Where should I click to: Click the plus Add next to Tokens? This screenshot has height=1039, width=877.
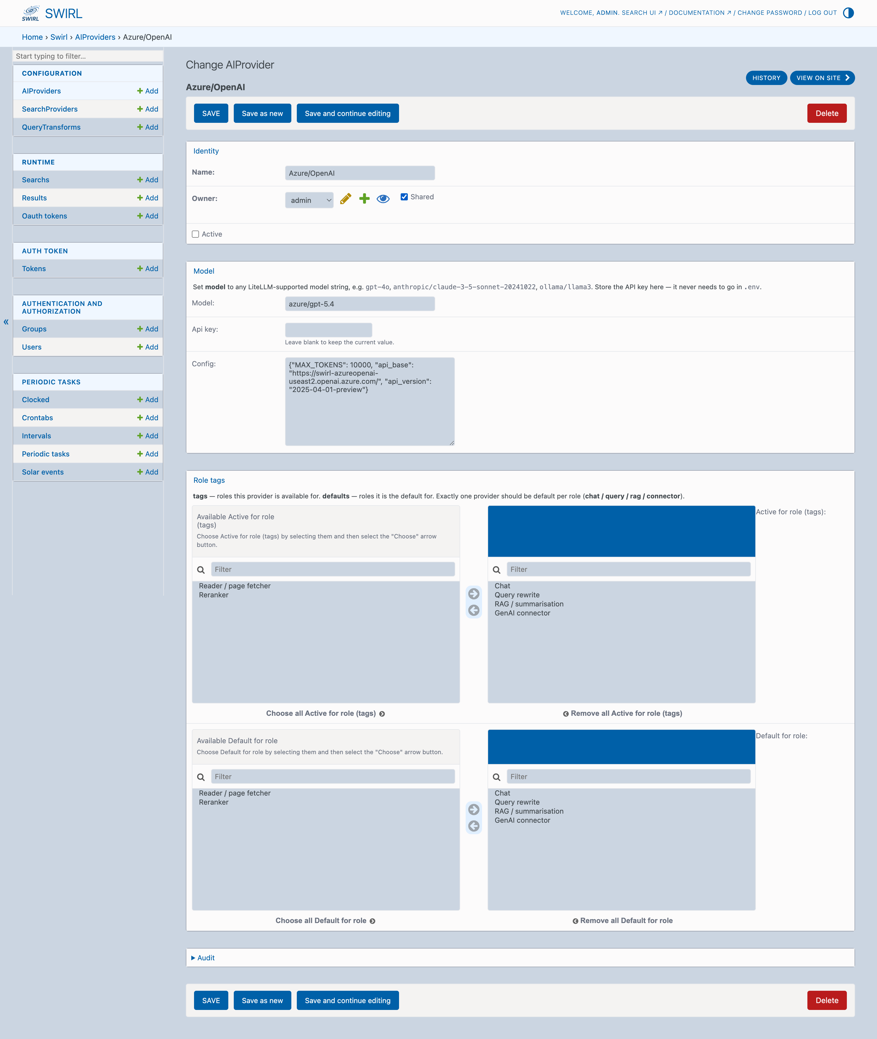148,269
